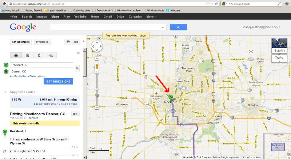The image size is (291, 160).
Task: Zoom in with the plus button
Action: click(97, 72)
